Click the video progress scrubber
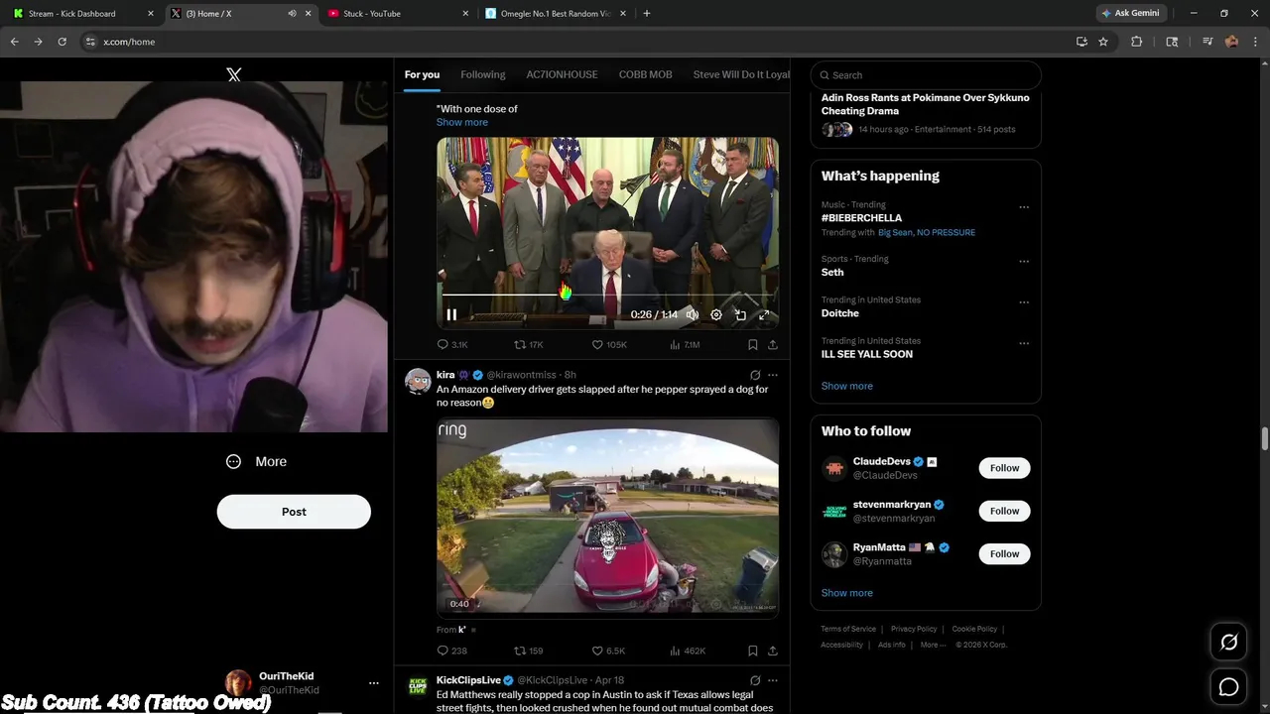This screenshot has width=1270, height=714. pyautogui.click(x=607, y=295)
